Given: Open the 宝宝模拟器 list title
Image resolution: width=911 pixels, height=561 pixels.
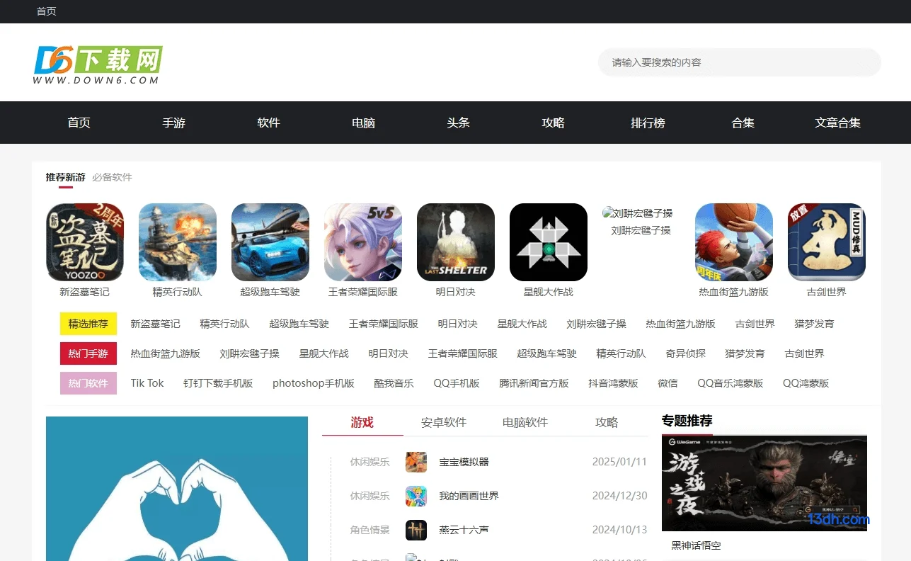Looking at the screenshot, I should (464, 462).
